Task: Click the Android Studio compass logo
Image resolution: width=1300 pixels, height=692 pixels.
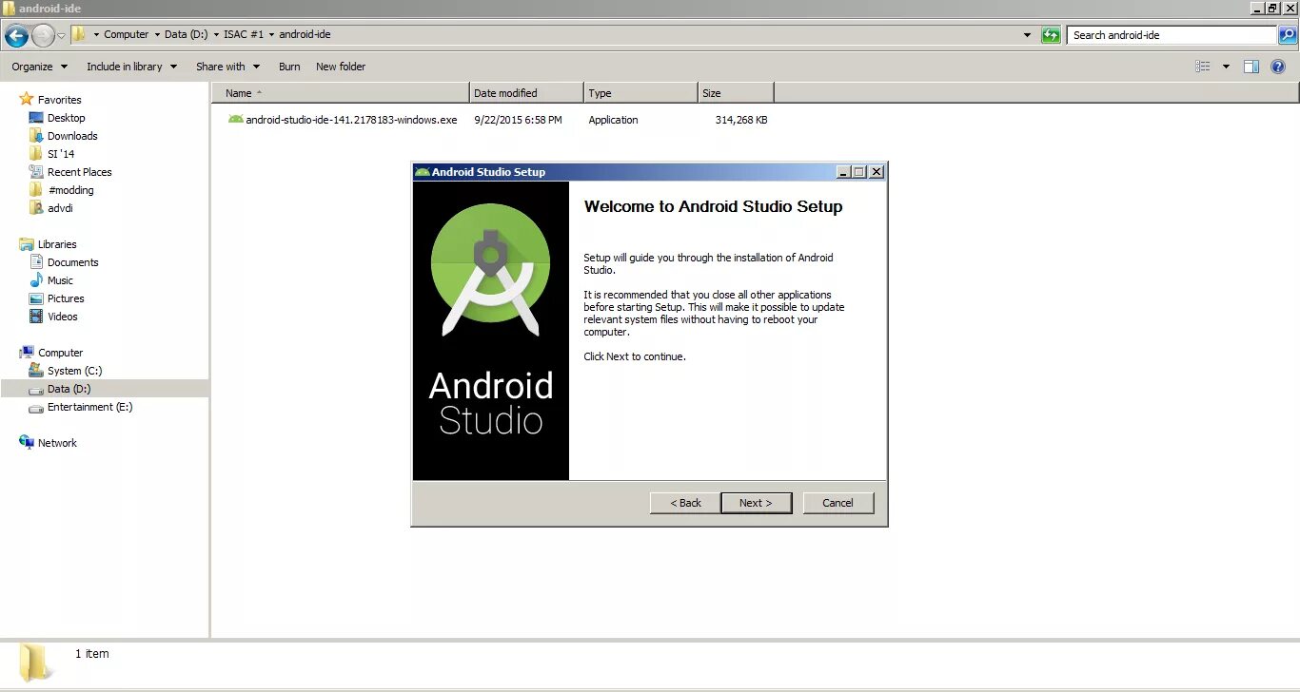Action: click(491, 269)
